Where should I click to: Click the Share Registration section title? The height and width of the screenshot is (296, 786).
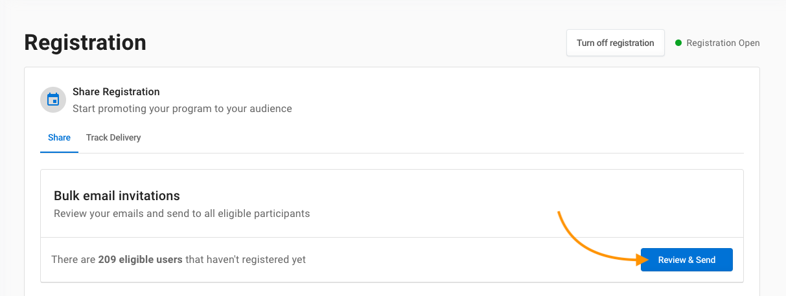click(116, 92)
